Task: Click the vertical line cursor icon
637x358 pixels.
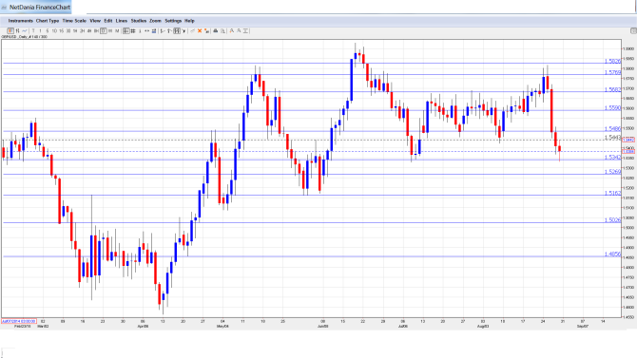Action: coord(140,30)
